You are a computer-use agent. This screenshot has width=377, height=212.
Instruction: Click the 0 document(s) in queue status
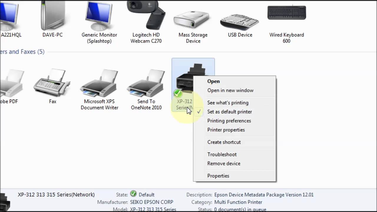(240, 210)
